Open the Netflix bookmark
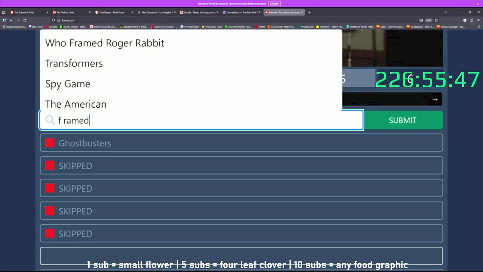Viewport: 483px width, 272px height. (x=260, y=27)
